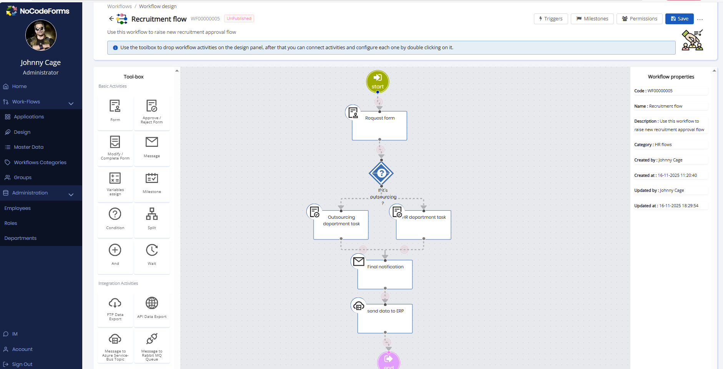The image size is (723, 369).
Task: Open the Triggers settings
Action: 550,19
